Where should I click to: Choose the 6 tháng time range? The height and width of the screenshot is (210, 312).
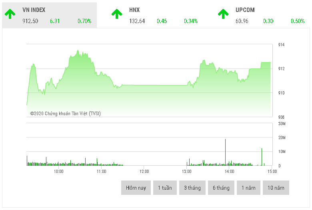221,188
